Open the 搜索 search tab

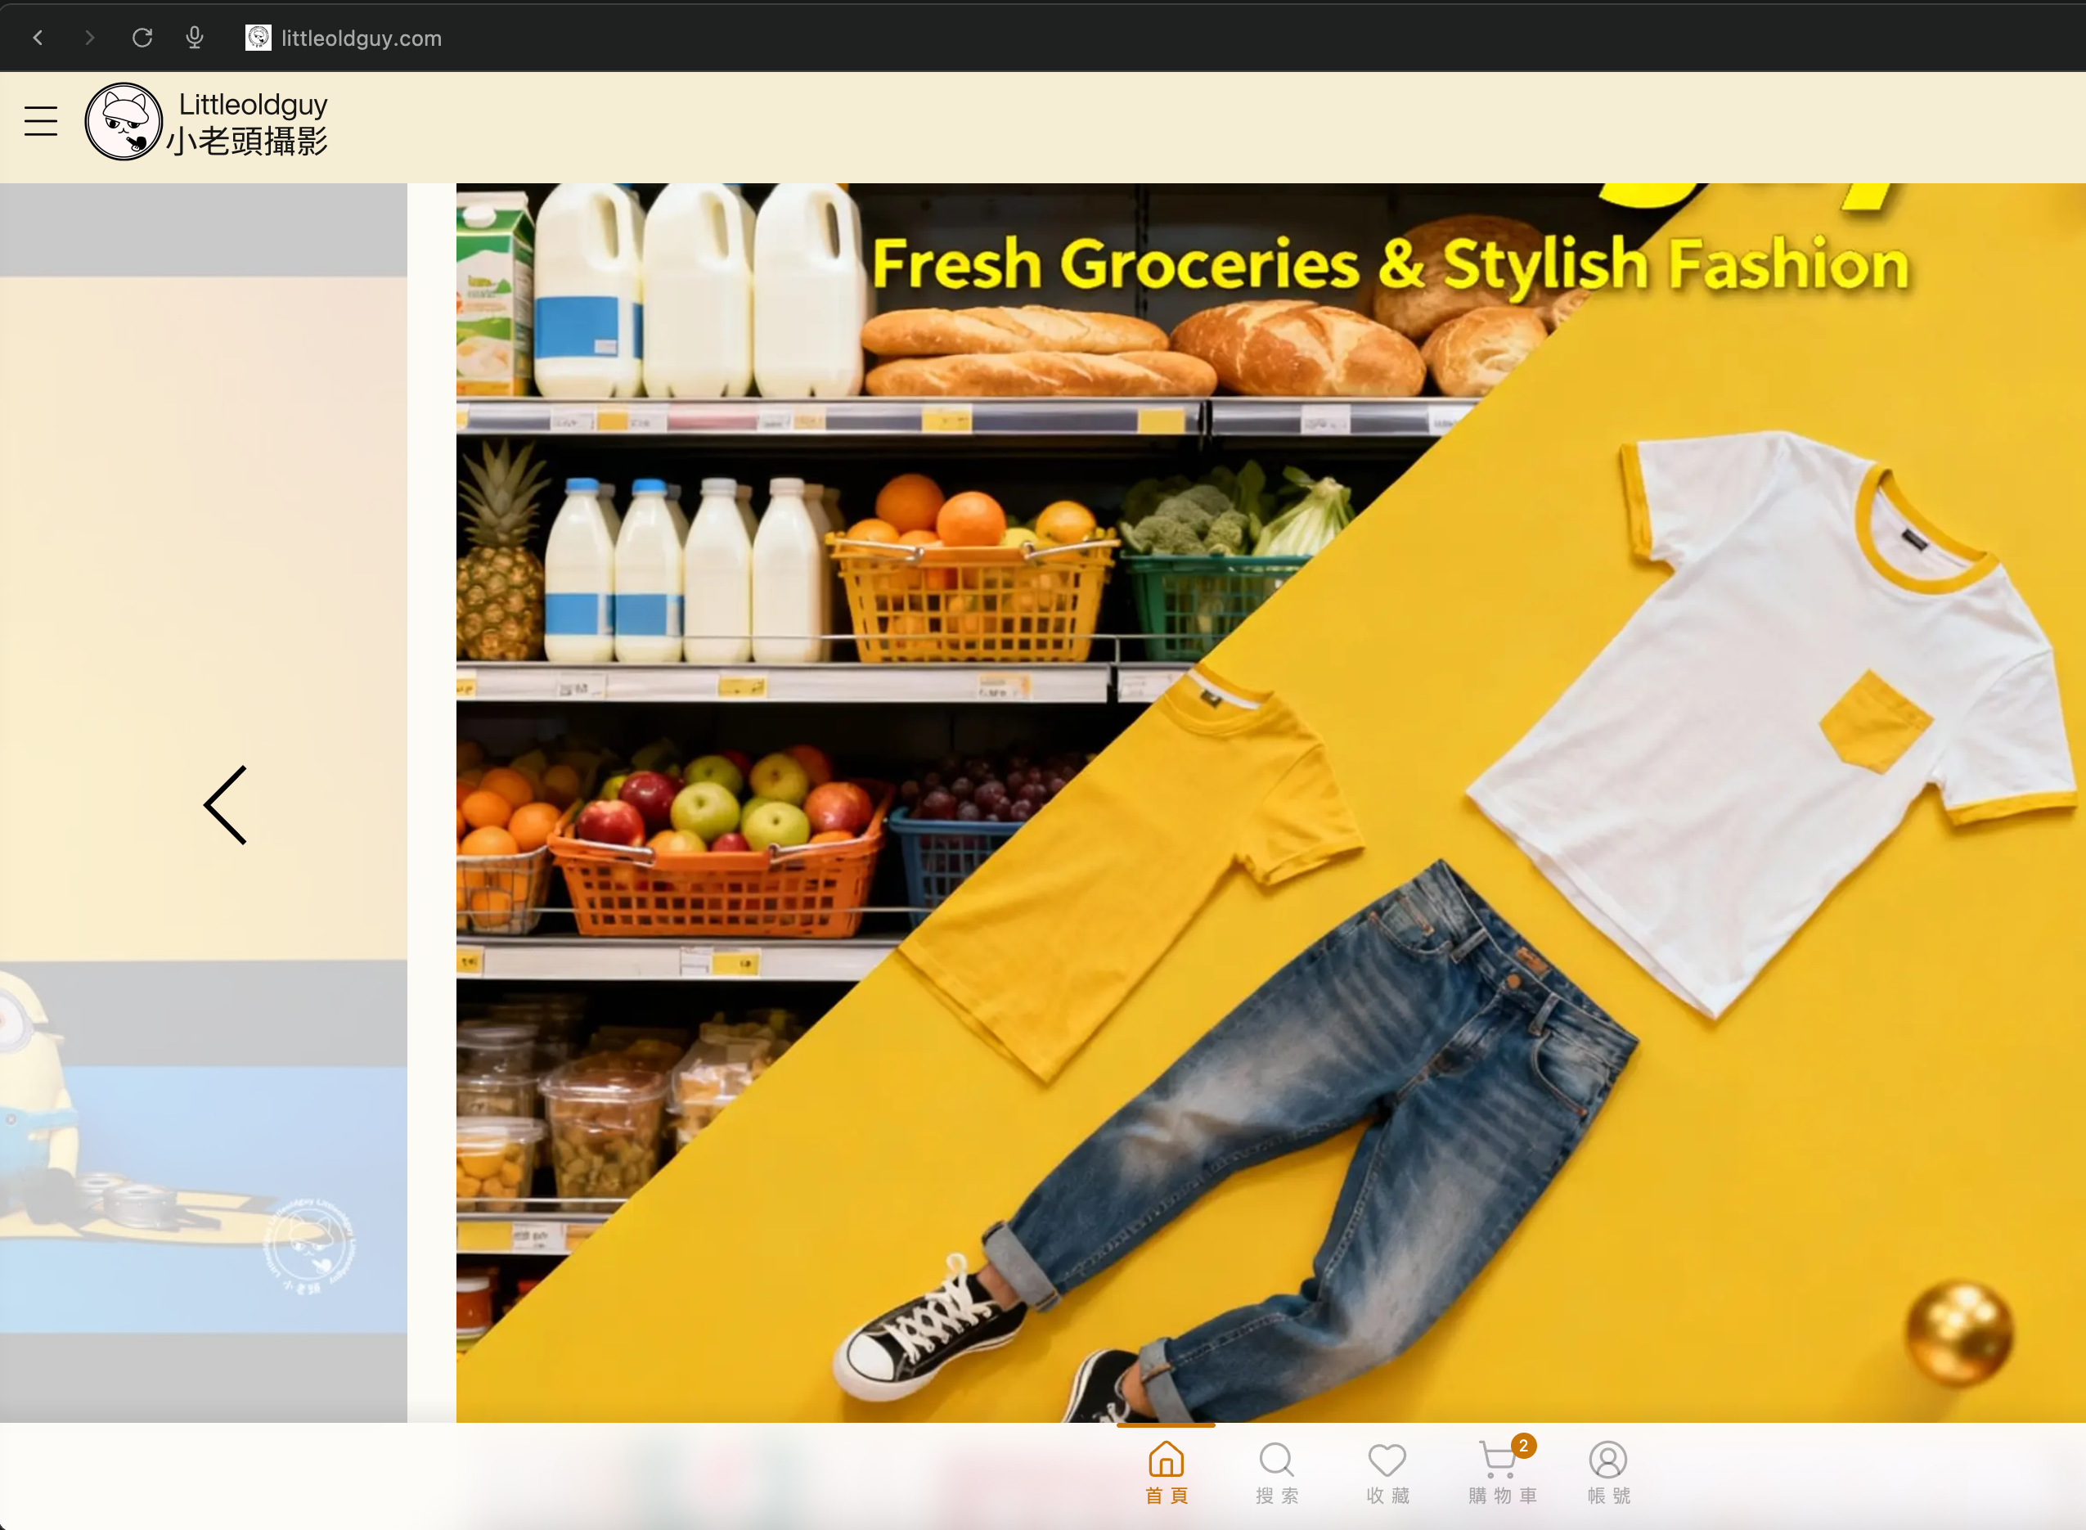click(x=1277, y=1472)
